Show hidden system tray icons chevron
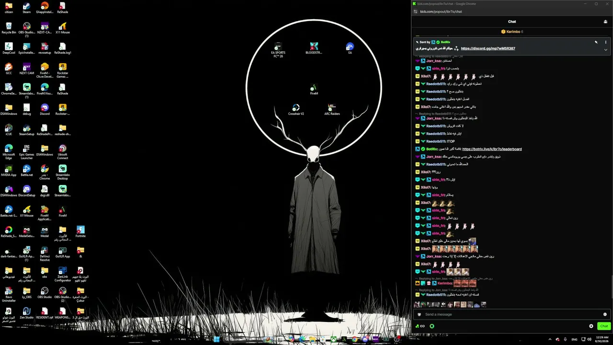The height and width of the screenshot is (345, 613). coord(549,339)
